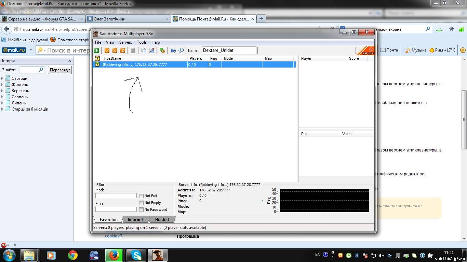Click the Score column header
The width and height of the screenshot is (467, 262).
coord(357,58)
